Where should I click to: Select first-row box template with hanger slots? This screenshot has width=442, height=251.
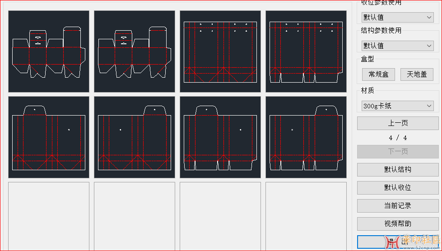pyautogui.click(x=49, y=51)
